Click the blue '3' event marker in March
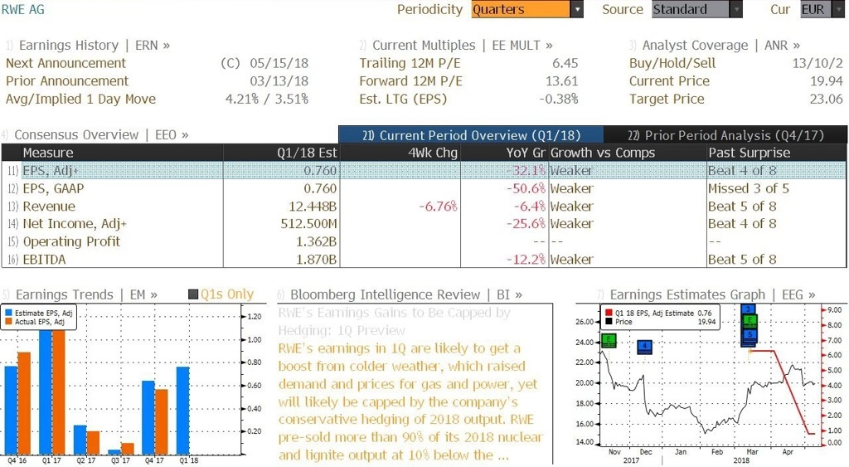849x467 pixels. [749, 309]
